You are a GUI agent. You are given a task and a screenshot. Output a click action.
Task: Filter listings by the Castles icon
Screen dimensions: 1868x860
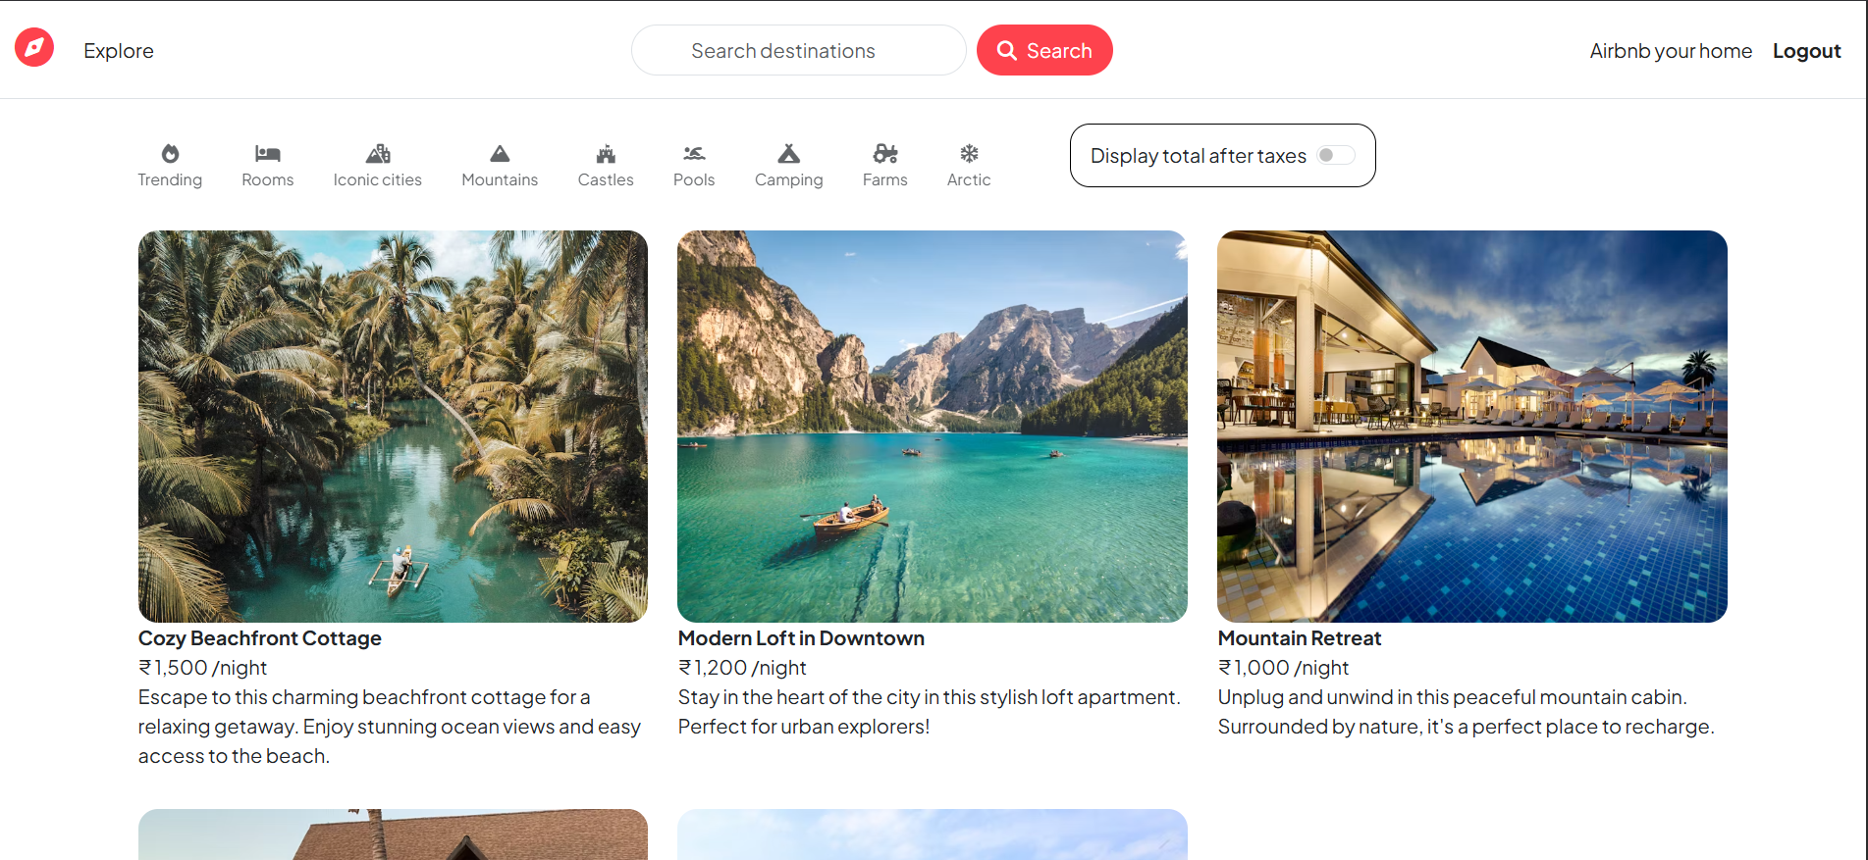(x=606, y=154)
